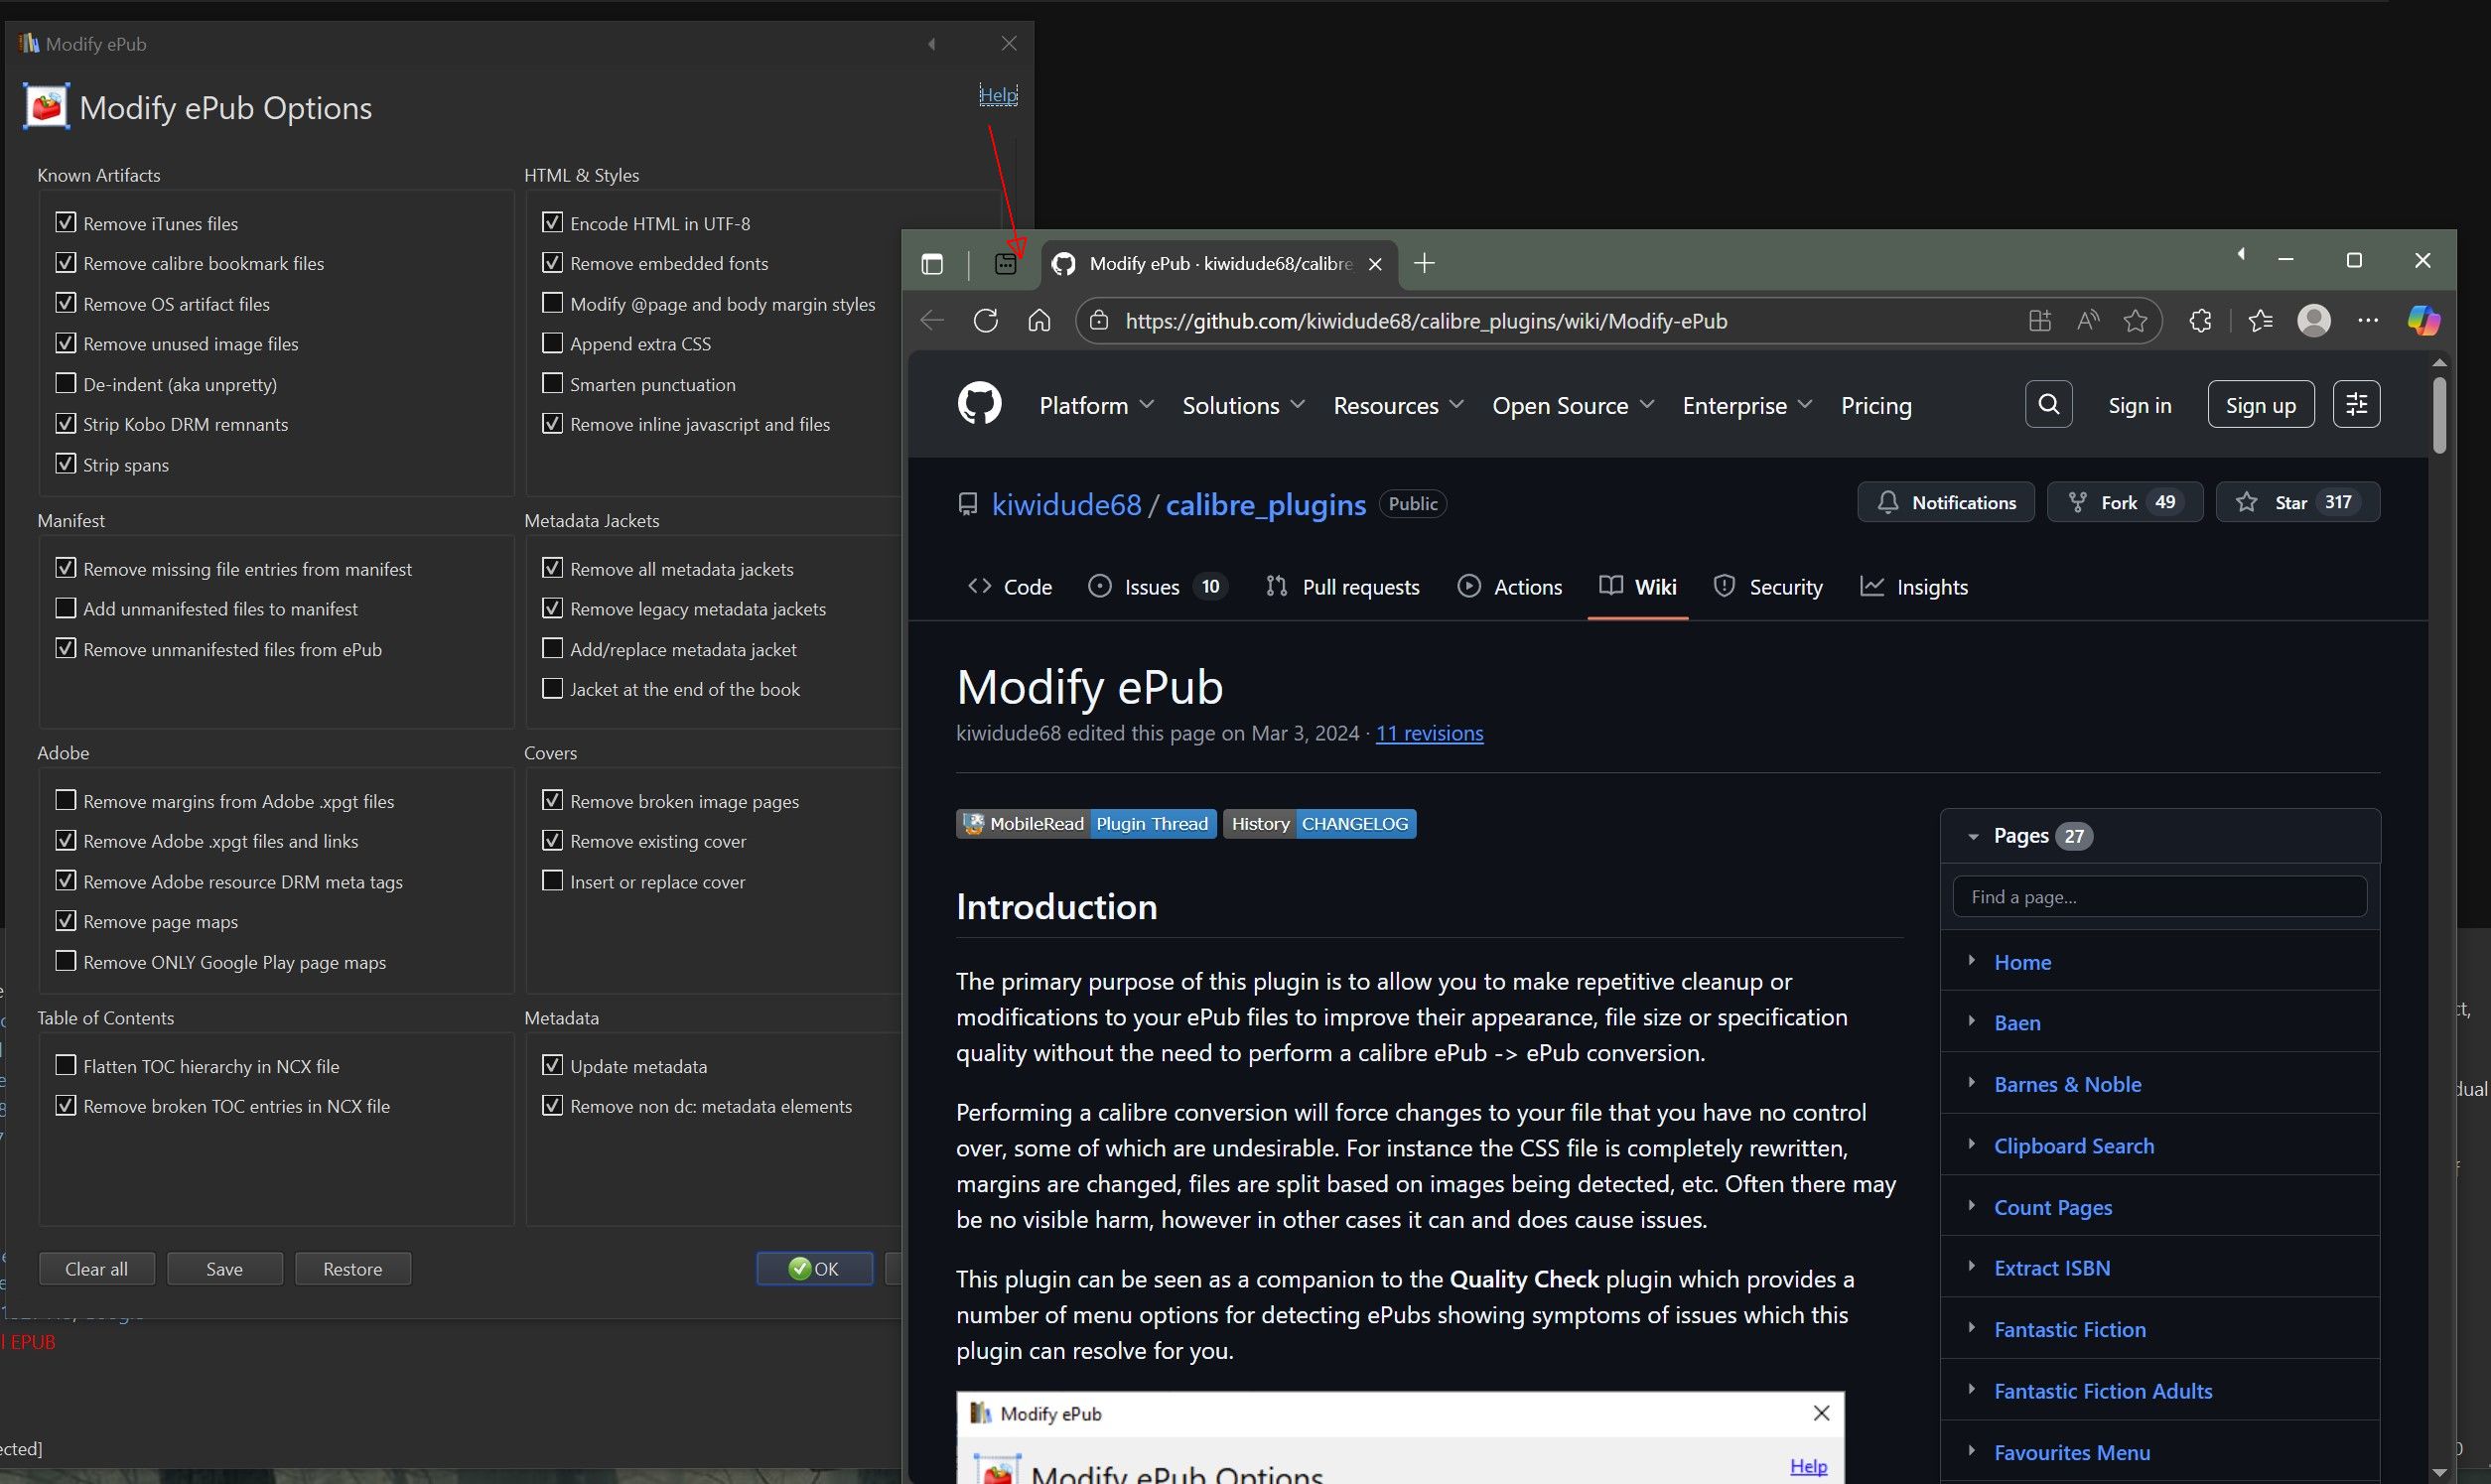Check Add unmanifested files to manifest
The width and height of the screenshot is (2491, 1484).
point(66,608)
